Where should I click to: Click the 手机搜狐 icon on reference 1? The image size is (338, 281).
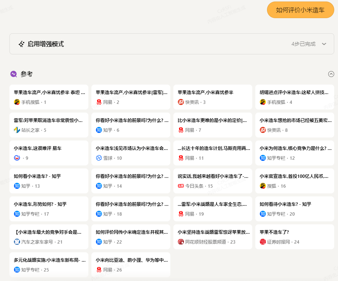tap(17, 102)
